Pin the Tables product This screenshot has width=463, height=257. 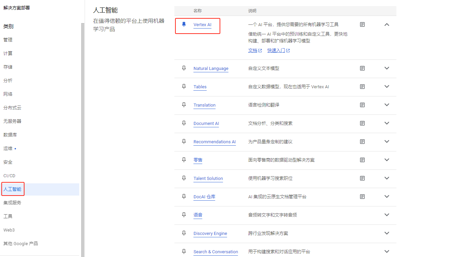tap(184, 87)
